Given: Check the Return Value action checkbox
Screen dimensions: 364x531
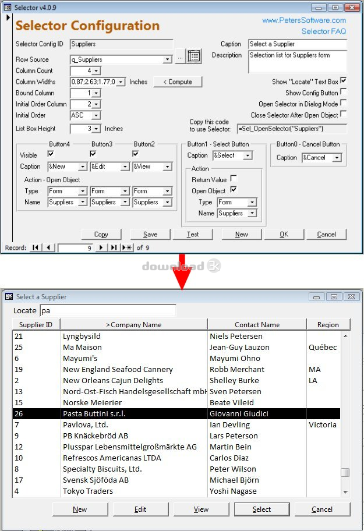Looking at the screenshot, I should tap(234, 179).
